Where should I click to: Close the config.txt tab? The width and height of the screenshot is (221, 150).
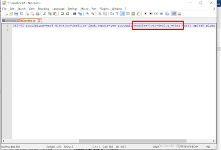[x=18, y=21]
